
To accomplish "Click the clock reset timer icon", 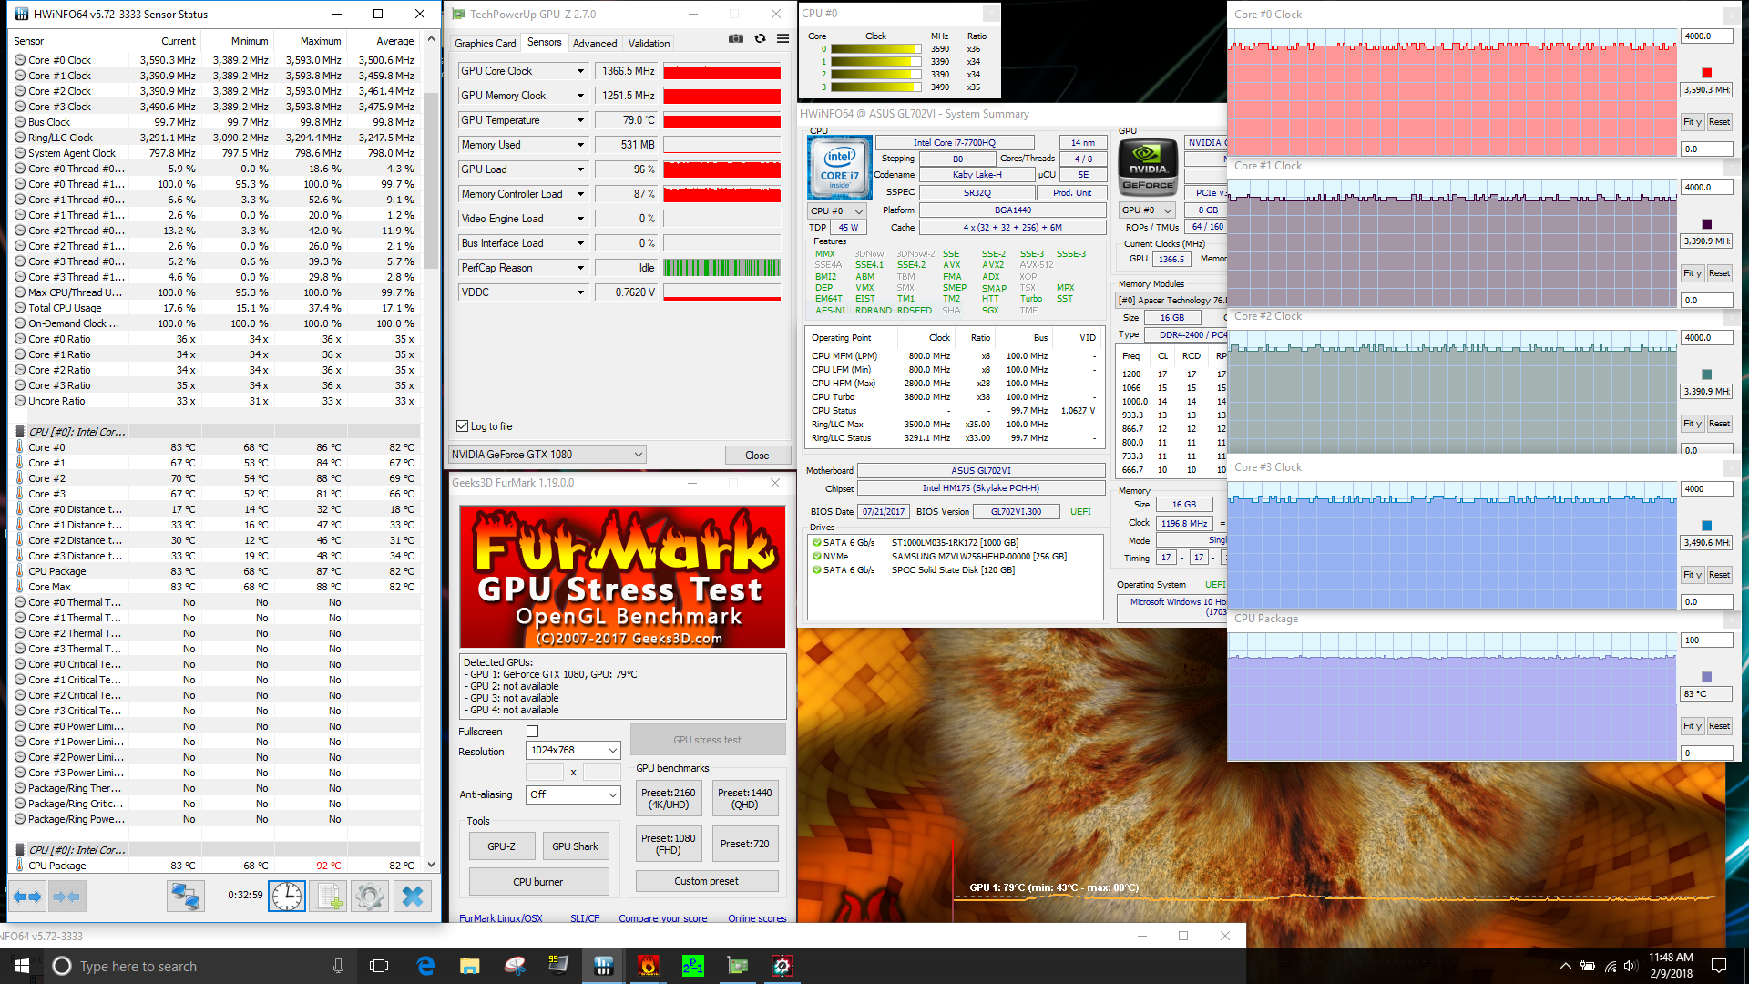I will pyautogui.click(x=286, y=897).
